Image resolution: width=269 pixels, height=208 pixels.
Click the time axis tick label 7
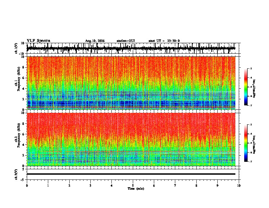click(175, 186)
